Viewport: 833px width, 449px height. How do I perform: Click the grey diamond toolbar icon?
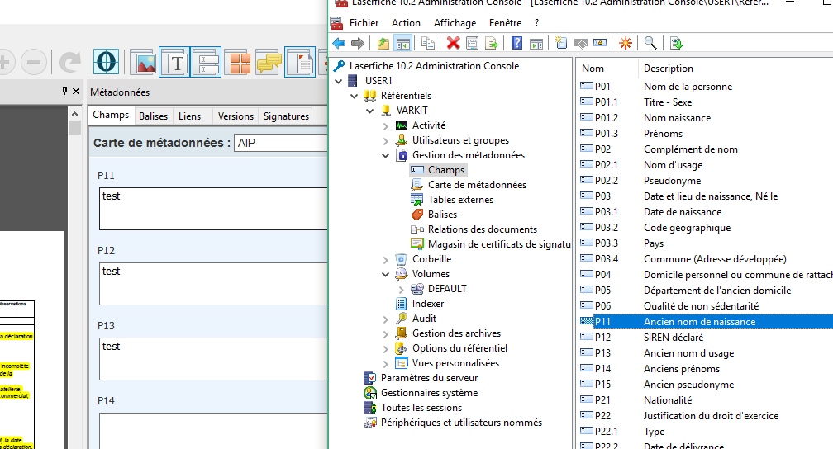[581, 44]
